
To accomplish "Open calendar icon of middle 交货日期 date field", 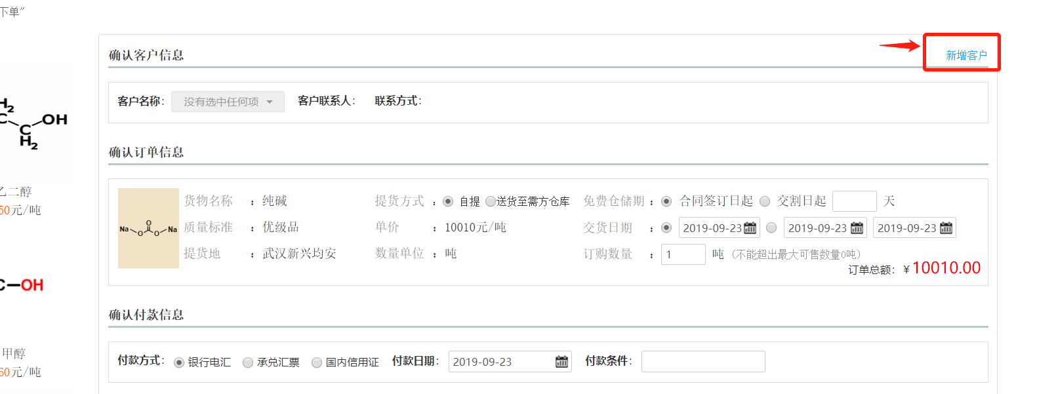I will tap(857, 228).
